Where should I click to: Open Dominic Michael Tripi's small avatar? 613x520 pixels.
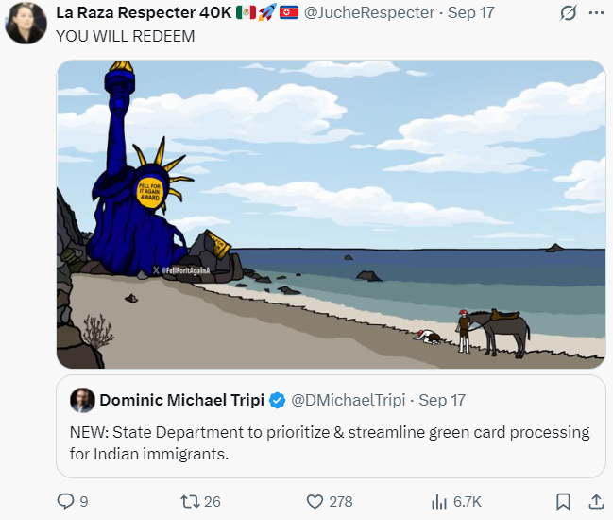(x=82, y=400)
